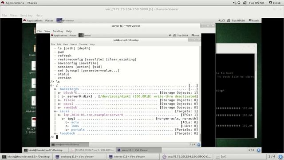This screenshot has height=160, width=284.
Task: Click the luns entry
Action: coord(75,126)
